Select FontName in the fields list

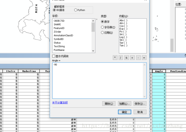(x=59, y=50)
